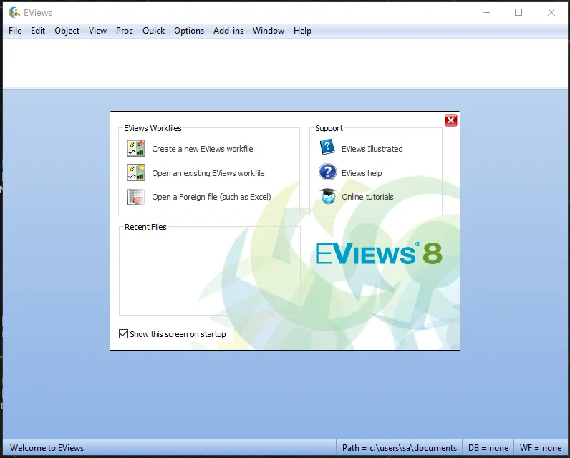Uncheck Show this screen on startup
The width and height of the screenshot is (570, 458).
[123, 333]
